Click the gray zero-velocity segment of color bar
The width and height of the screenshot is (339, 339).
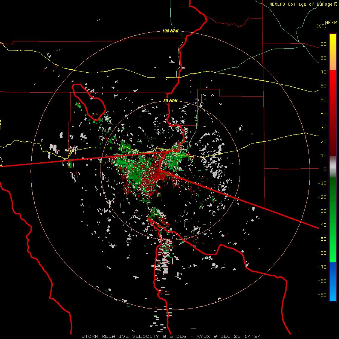333,166
